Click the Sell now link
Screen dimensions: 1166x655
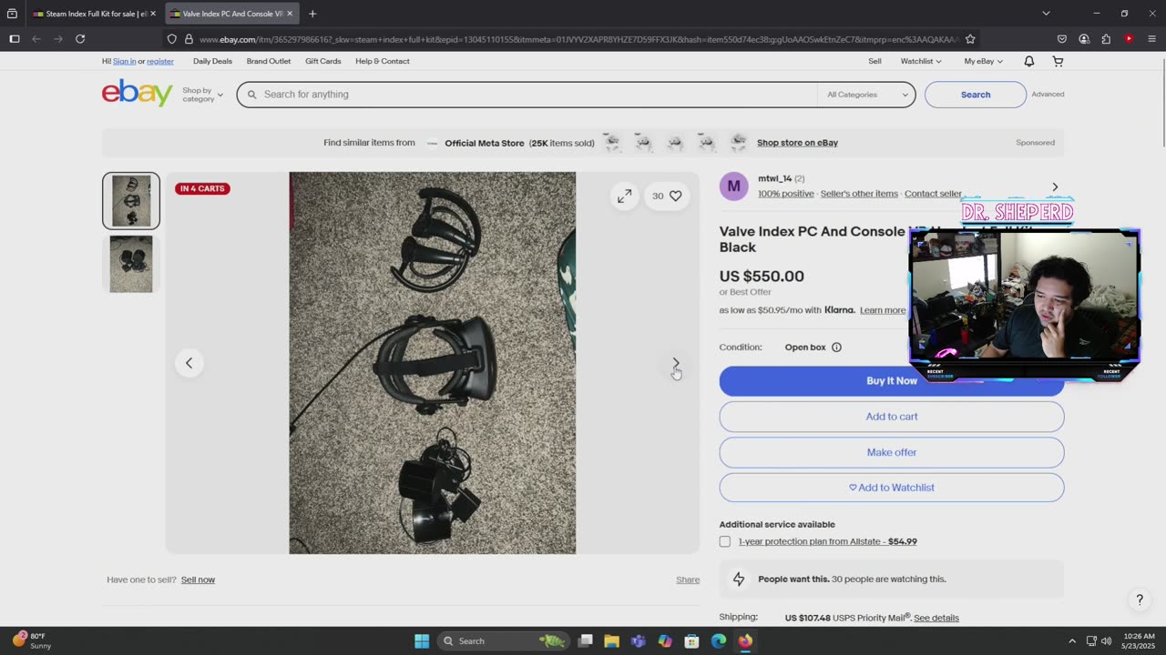pos(198,579)
